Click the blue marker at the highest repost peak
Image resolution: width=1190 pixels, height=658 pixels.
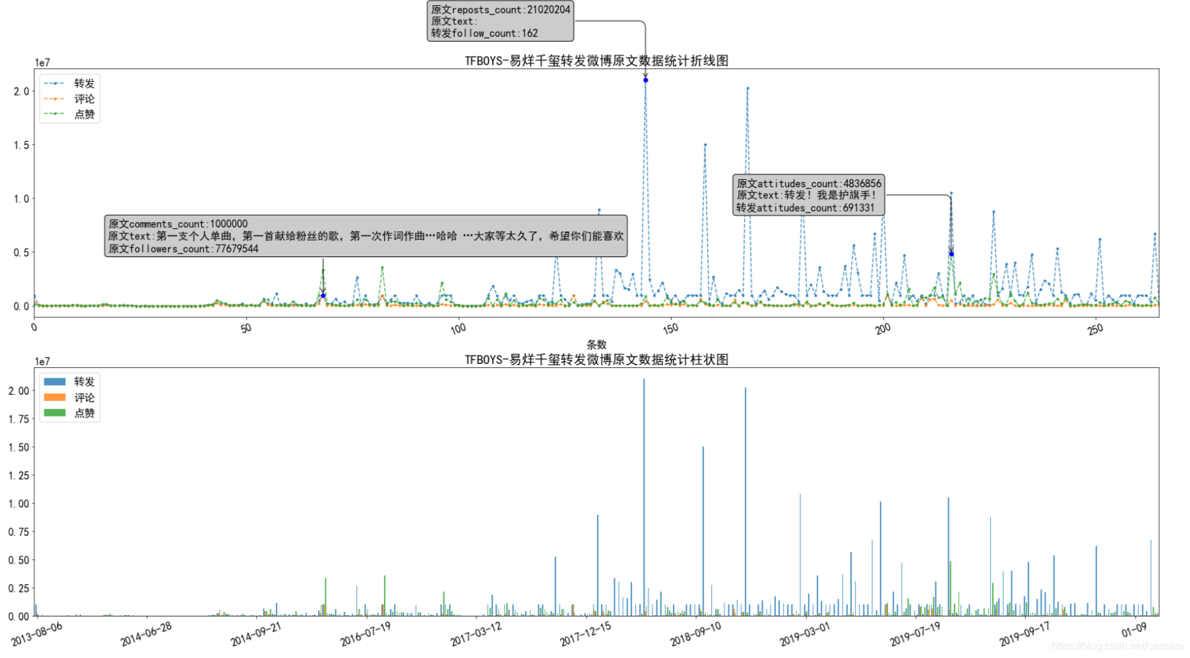coord(646,80)
